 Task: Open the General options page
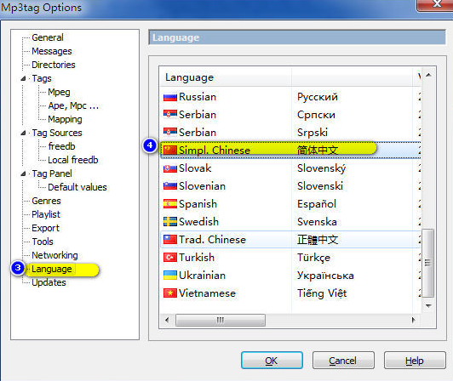pos(48,37)
